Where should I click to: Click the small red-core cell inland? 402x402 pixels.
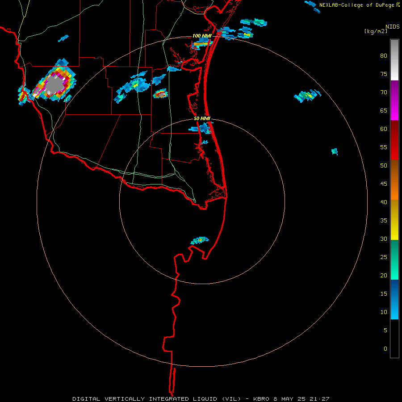pyautogui.click(x=160, y=94)
